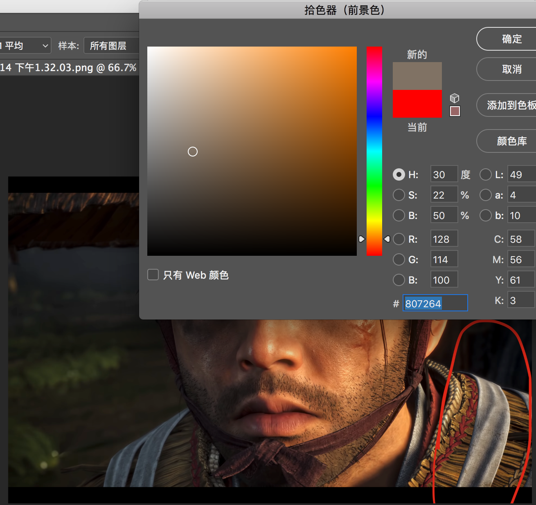The height and width of the screenshot is (505, 536).
Task: Select the H hue radio button
Action: tap(399, 174)
